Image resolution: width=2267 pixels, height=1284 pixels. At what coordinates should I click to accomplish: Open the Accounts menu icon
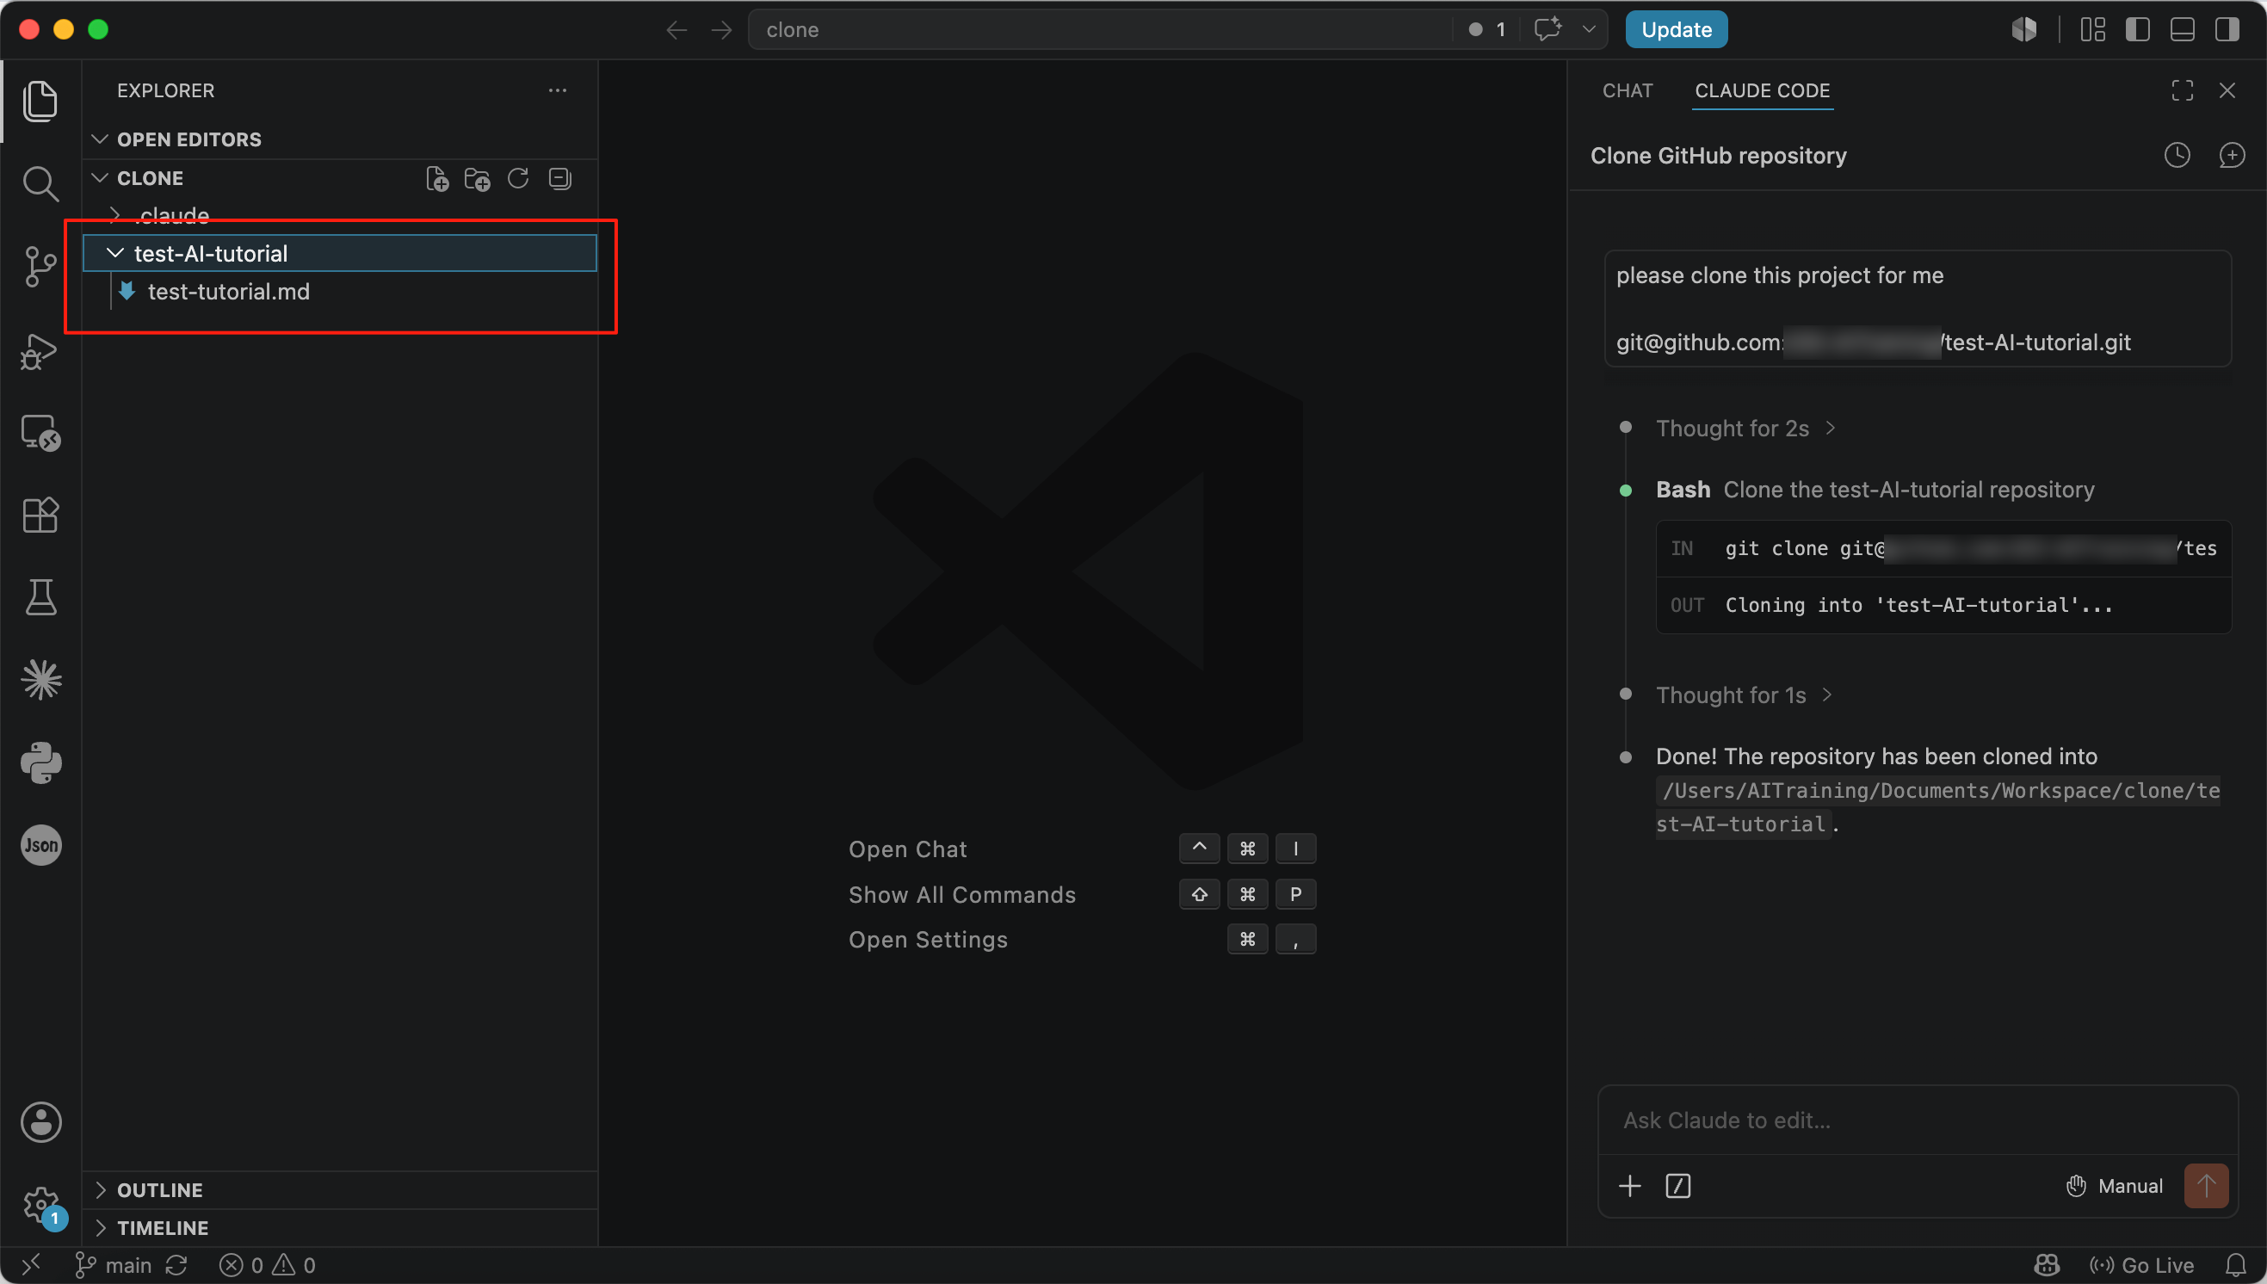(x=40, y=1121)
